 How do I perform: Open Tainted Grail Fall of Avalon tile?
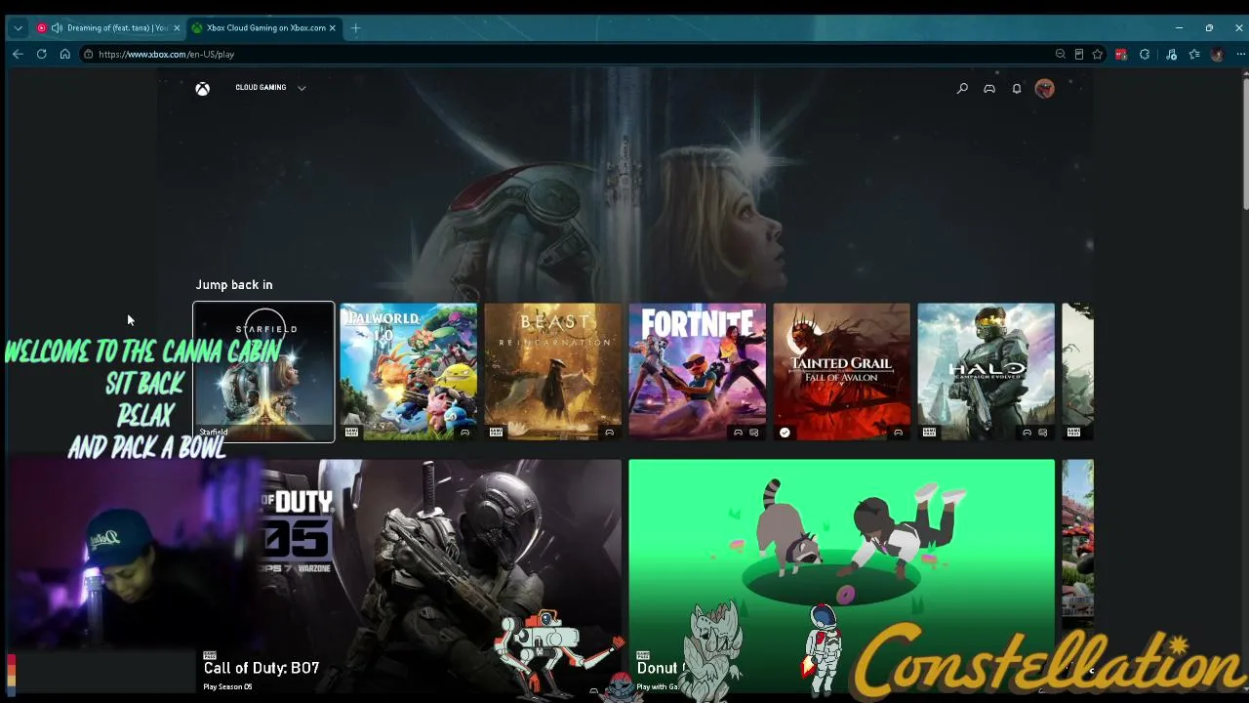[842, 372]
